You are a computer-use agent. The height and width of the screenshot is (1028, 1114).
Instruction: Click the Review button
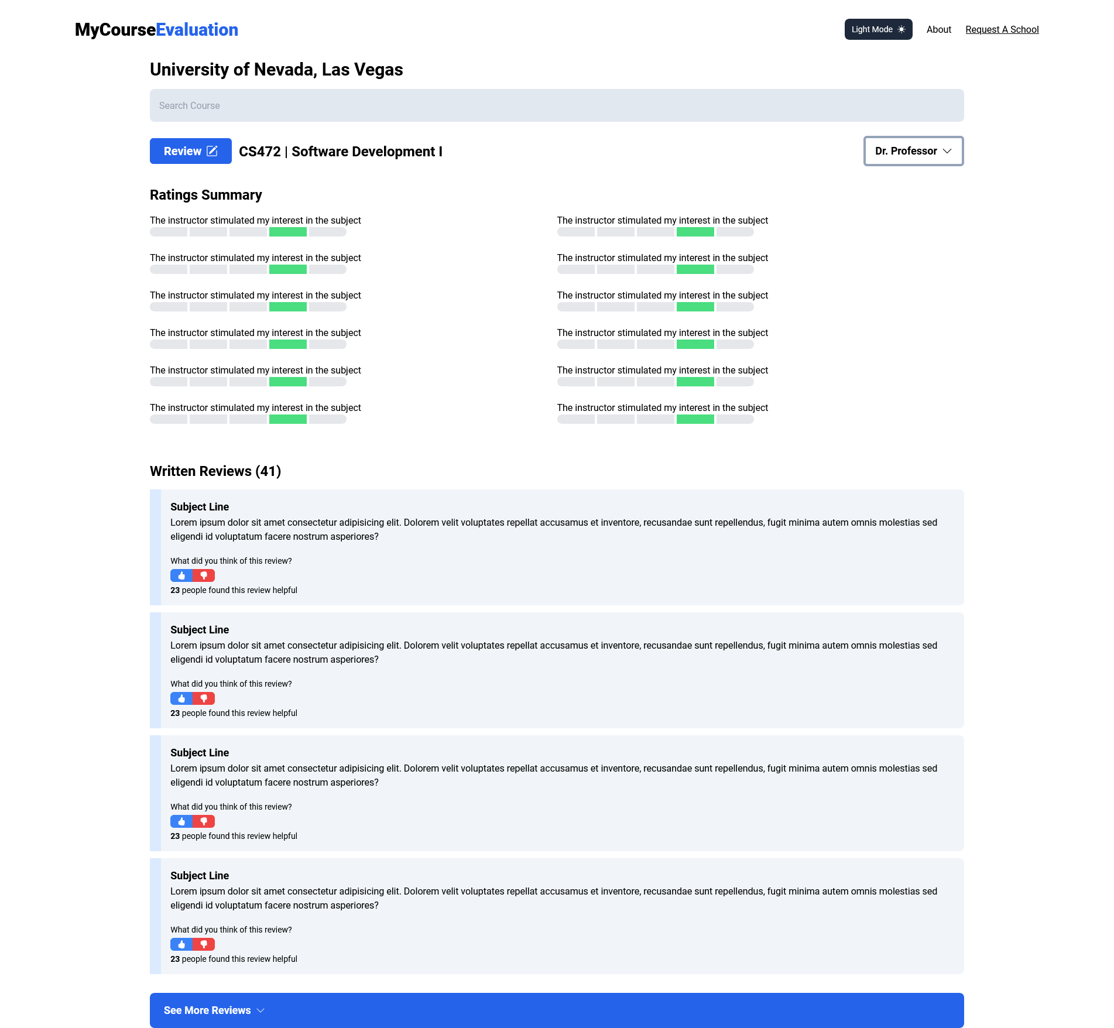click(x=190, y=150)
